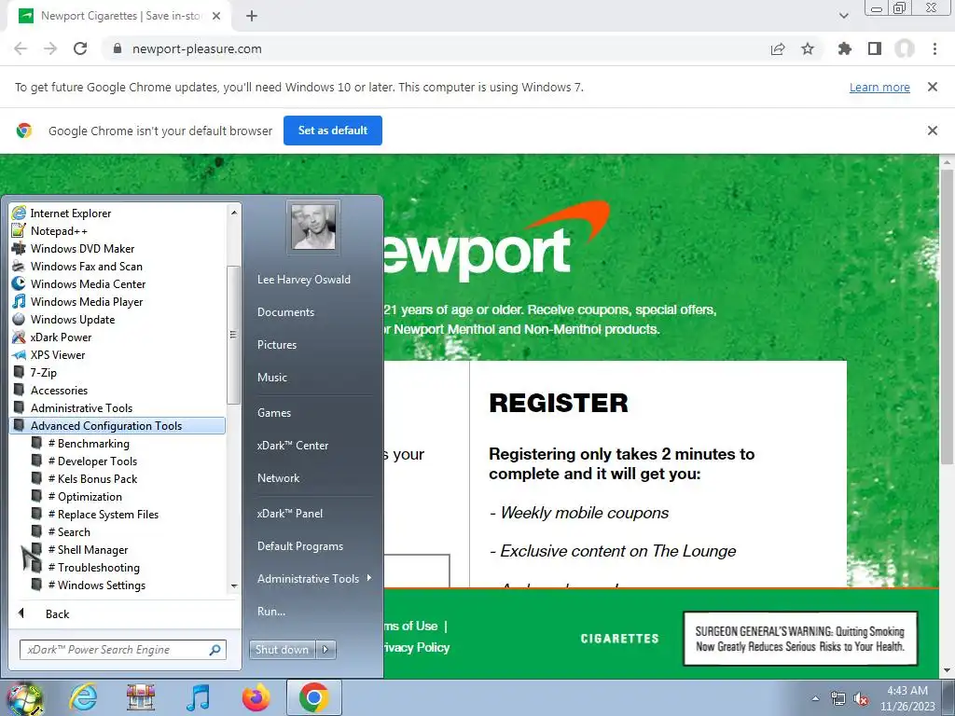
Task: Collapse Advanced Configuration Tools folder
Action: point(118,425)
